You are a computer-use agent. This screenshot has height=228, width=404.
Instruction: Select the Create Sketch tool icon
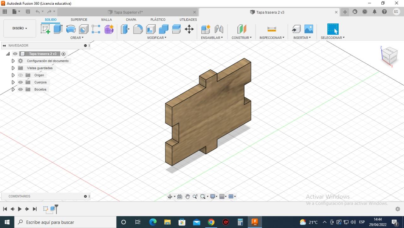coord(45,29)
